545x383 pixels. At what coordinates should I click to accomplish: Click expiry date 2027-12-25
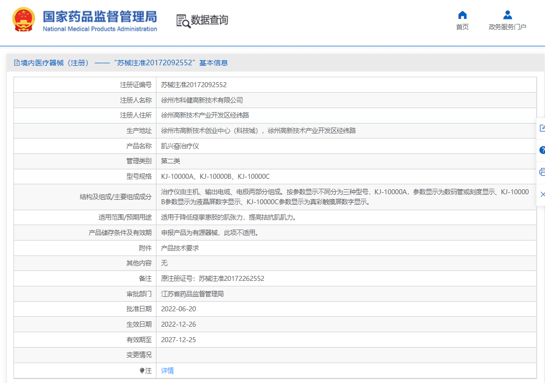pos(178,340)
